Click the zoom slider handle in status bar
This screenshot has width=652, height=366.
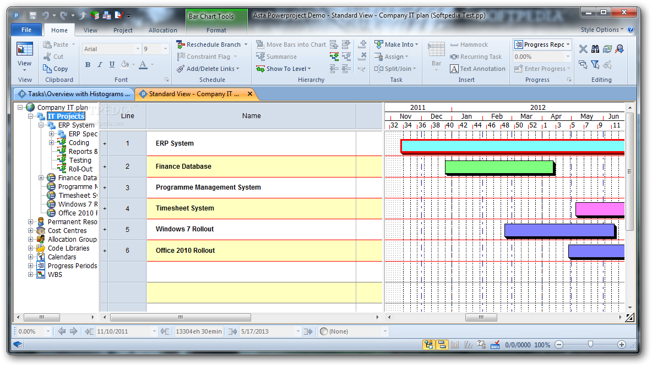pyautogui.click(x=590, y=344)
